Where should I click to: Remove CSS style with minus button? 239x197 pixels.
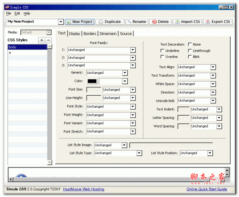coord(49,40)
